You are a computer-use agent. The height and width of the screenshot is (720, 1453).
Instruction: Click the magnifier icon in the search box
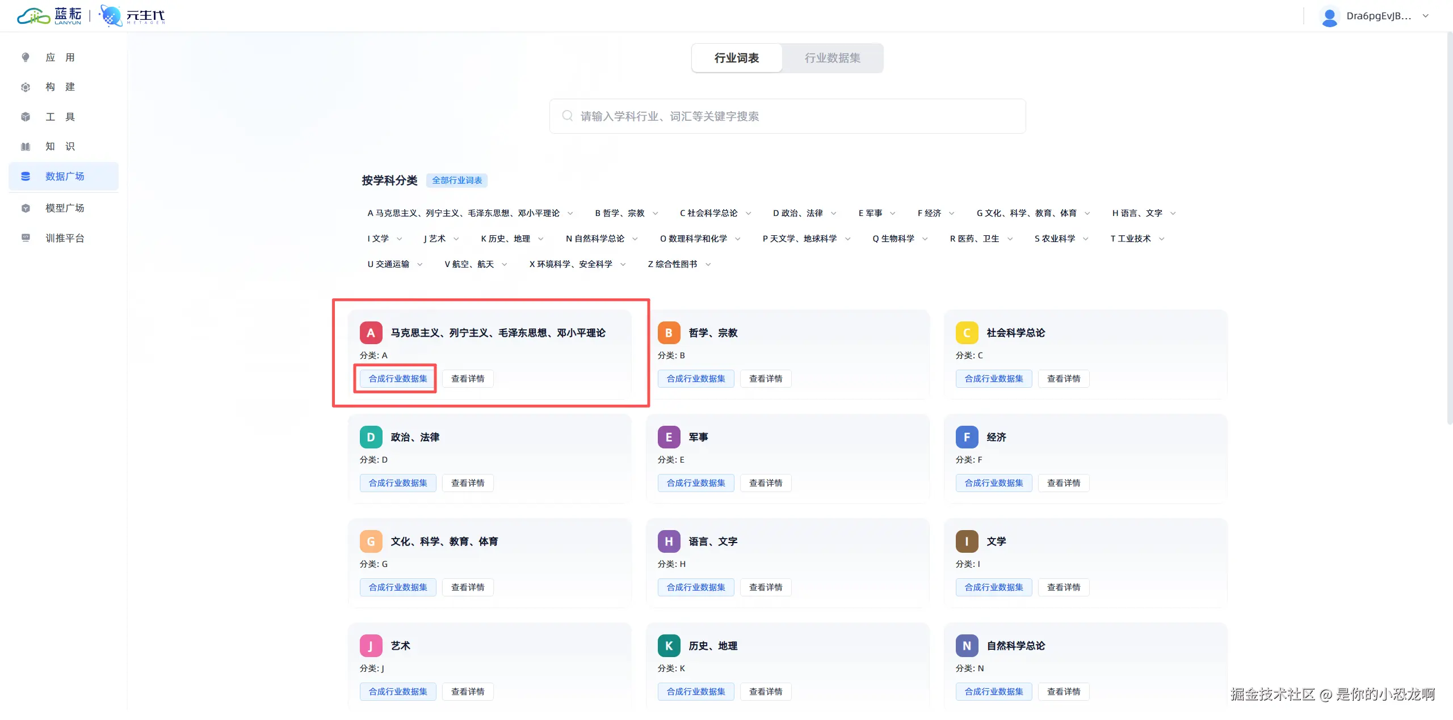coord(567,116)
